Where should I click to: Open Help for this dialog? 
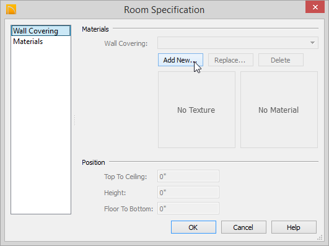click(x=294, y=227)
